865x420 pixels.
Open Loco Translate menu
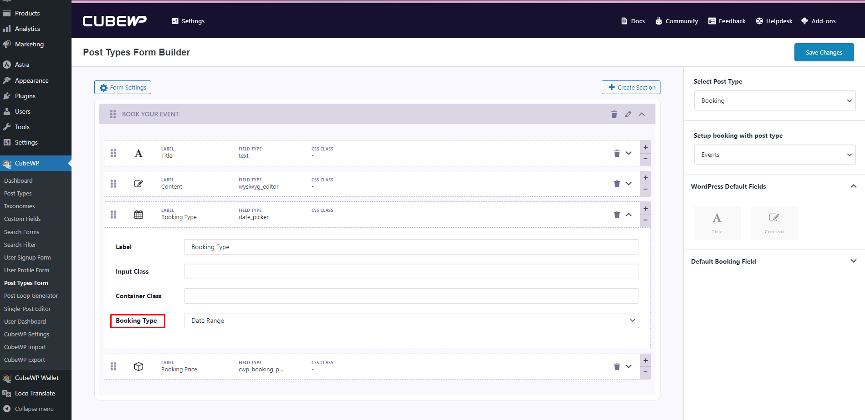pos(36,393)
